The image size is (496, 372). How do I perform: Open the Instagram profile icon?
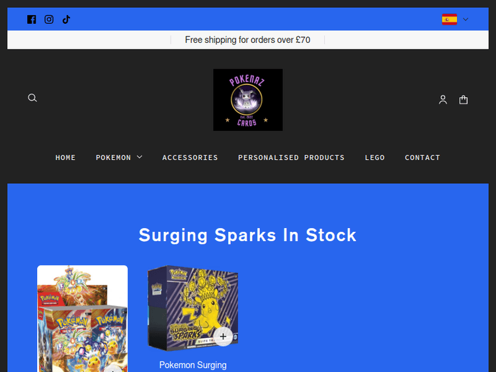point(49,20)
